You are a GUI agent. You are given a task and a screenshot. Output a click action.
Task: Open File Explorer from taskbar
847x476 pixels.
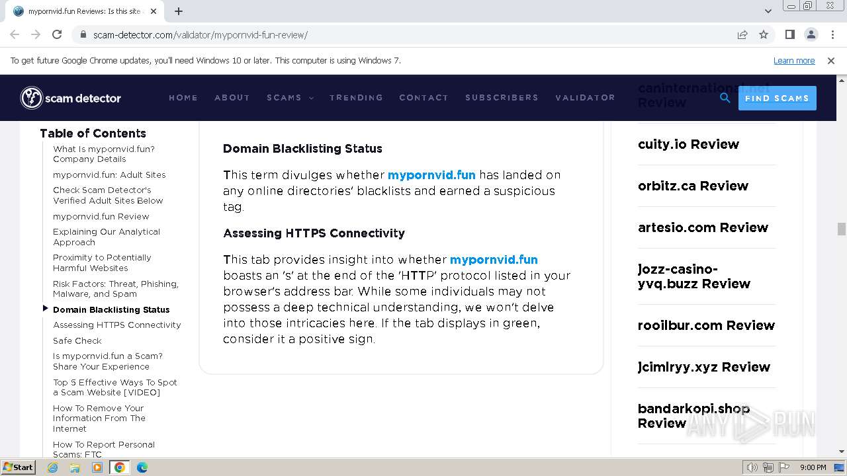pos(75,467)
